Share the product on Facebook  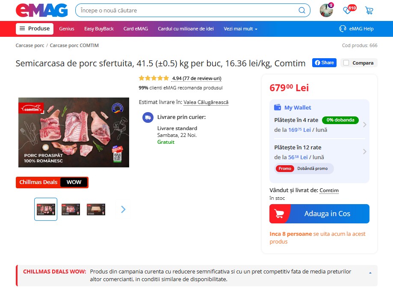324,63
